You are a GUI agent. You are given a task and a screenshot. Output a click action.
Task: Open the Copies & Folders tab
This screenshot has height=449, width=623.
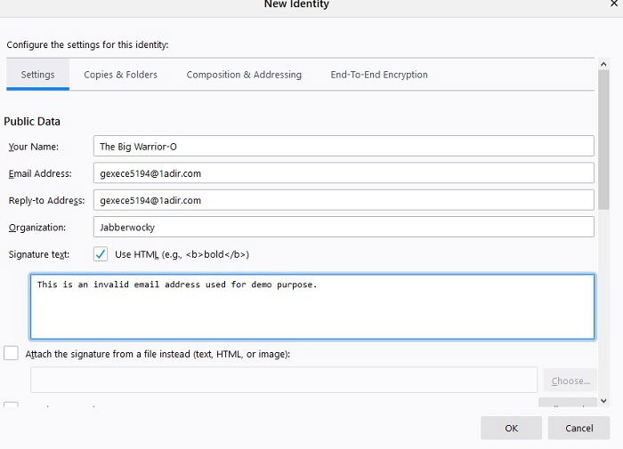click(120, 75)
